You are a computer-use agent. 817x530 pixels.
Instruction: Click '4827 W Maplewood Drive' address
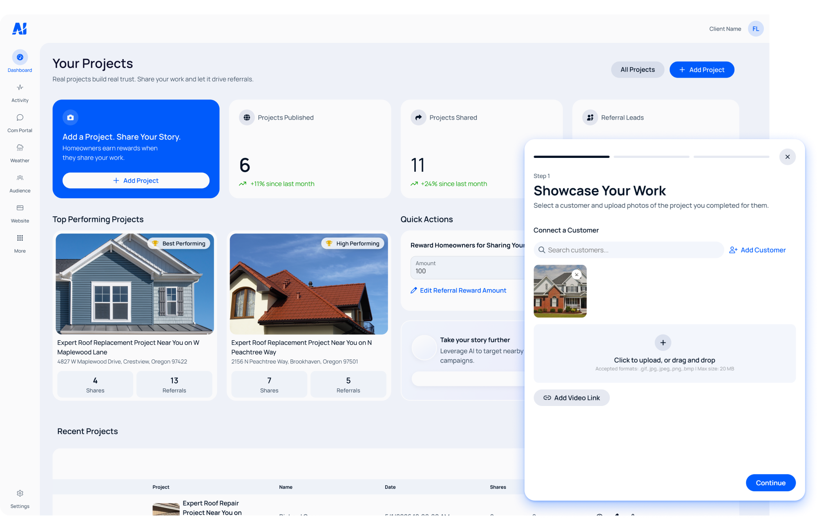(x=122, y=362)
